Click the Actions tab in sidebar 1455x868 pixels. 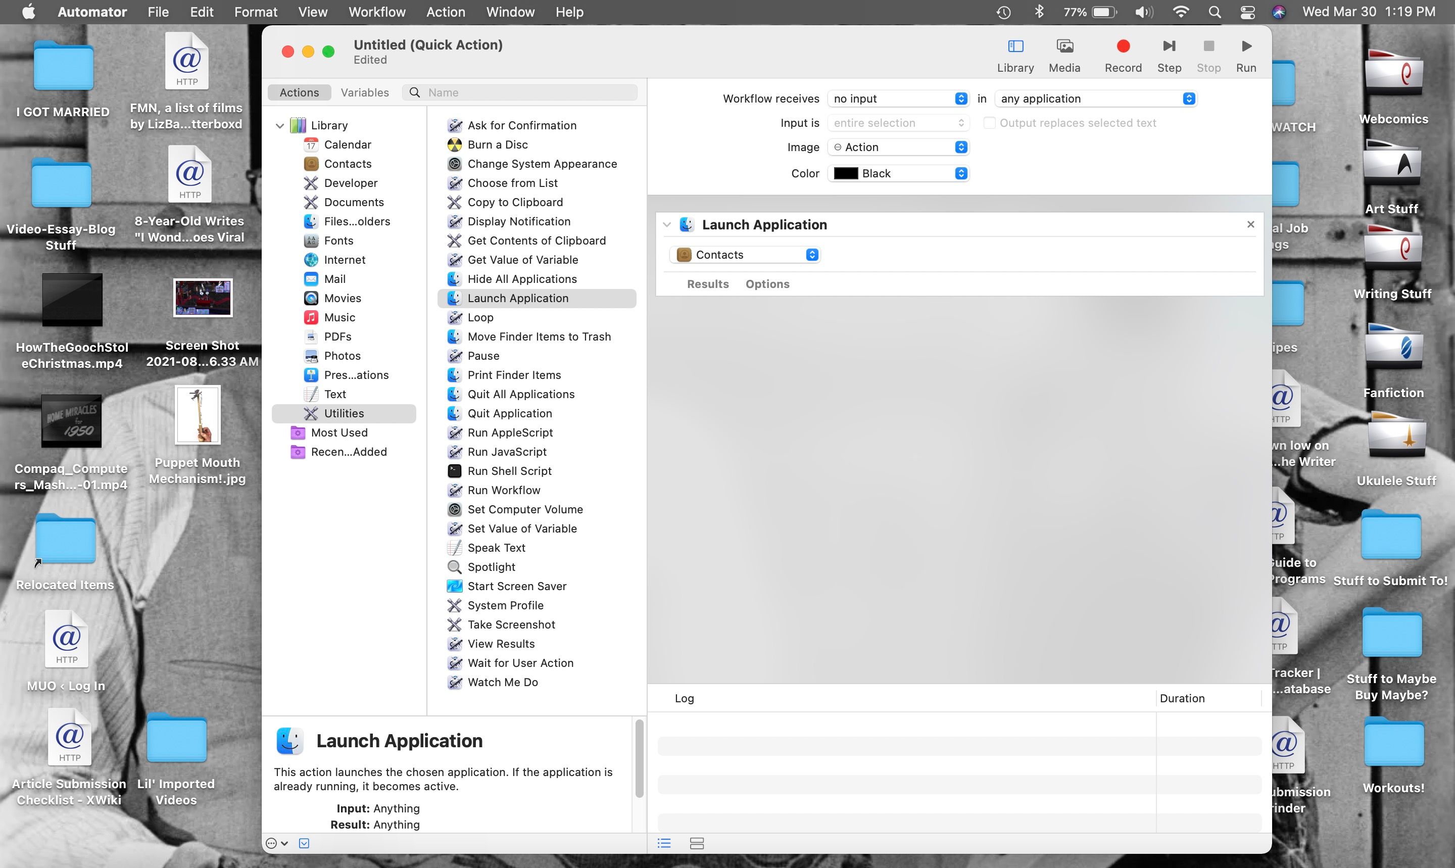(298, 92)
